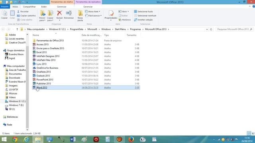Collapse the ribbon with chevron
255x143 pixels.
coord(250,6)
